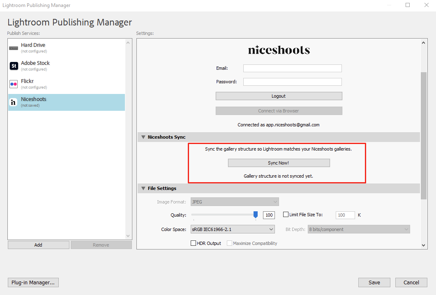Click the Quality slider handle
This screenshot has width=436, height=295.
coord(256,215)
